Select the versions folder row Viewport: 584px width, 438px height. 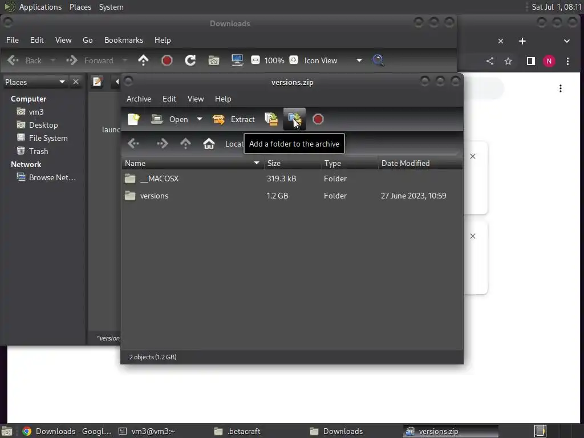pyautogui.click(x=292, y=196)
